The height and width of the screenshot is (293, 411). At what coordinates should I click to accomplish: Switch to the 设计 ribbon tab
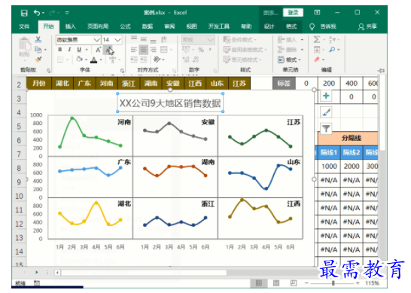click(x=269, y=26)
